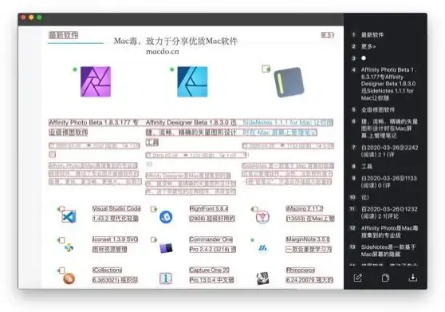Click the iCollections orange icon
Viewport: 445px width, 312px height.
[69, 278]
